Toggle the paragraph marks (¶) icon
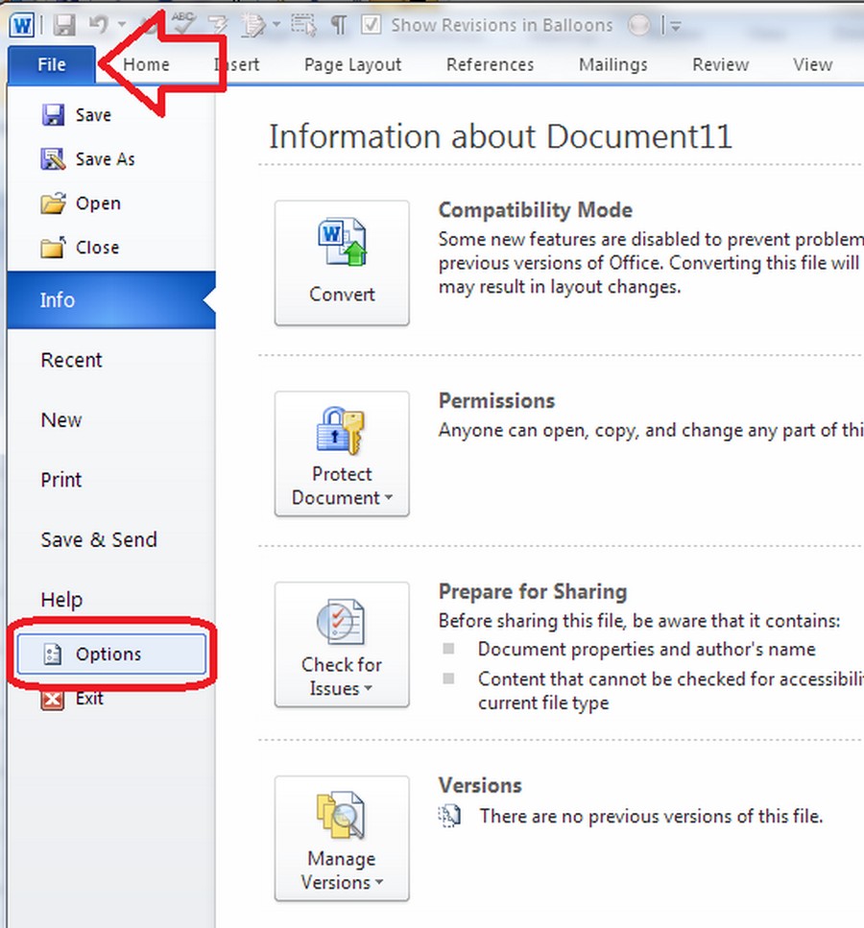This screenshot has height=928, width=864. coord(338,26)
